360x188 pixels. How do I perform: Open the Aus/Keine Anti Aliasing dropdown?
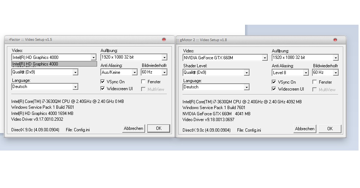coord(135,72)
